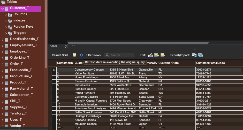This screenshot has height=130, width=243.
Task: Click the horizontal scrollbar of the query editor
Action: coord(138,43)
